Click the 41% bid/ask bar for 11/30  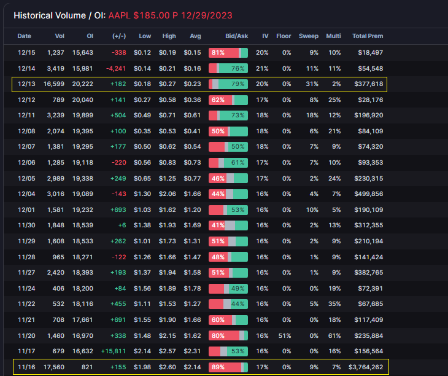point(228,225)
